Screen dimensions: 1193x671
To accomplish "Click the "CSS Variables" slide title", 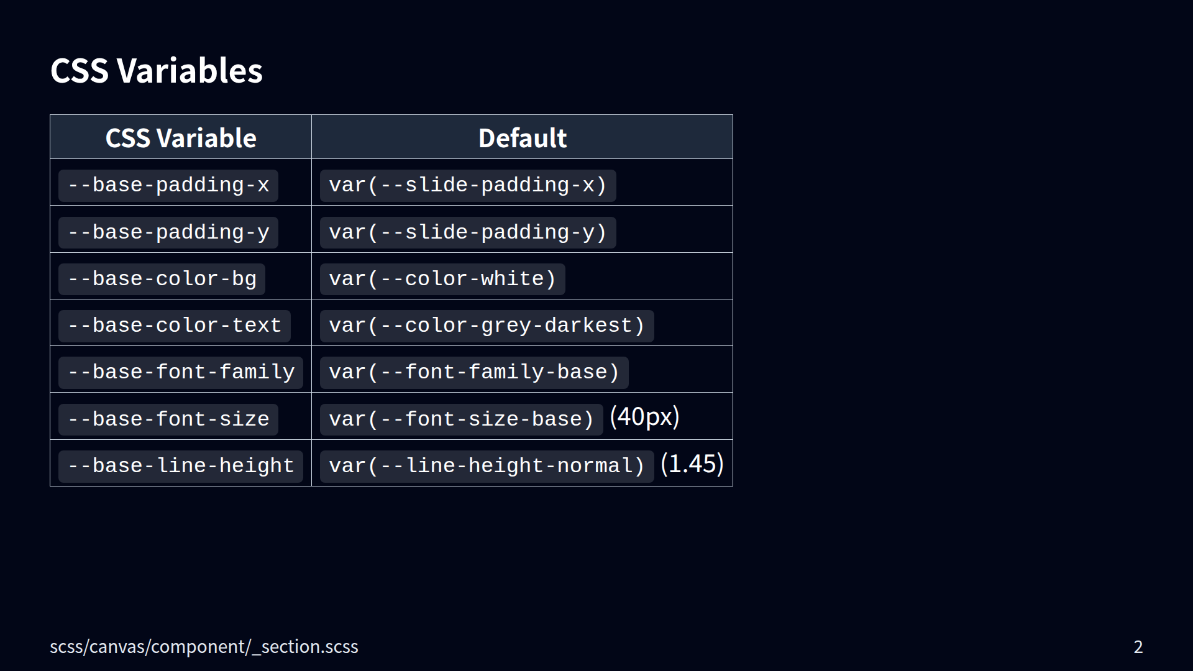I will coord(156,70).
